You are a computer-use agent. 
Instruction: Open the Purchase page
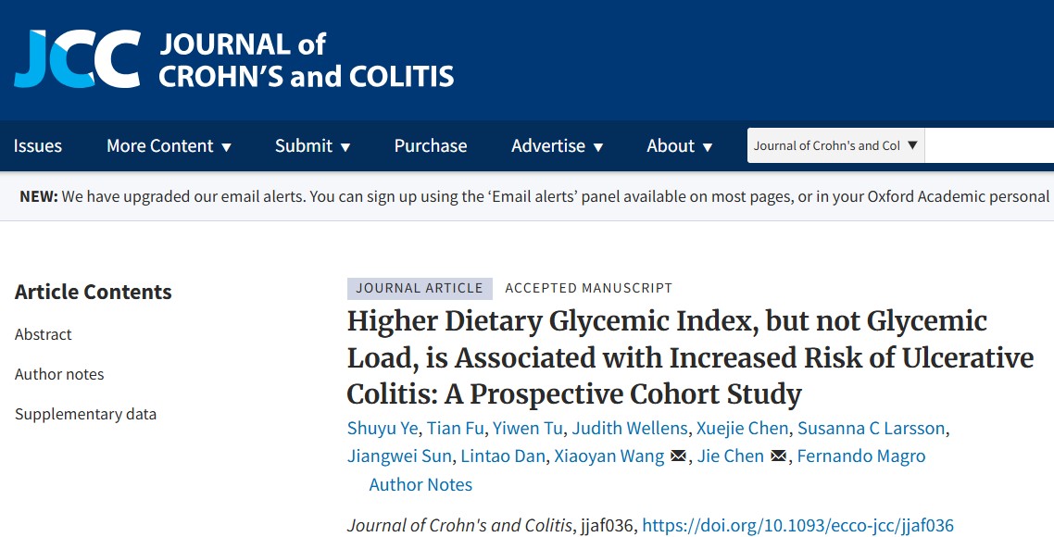coord(431,146)
